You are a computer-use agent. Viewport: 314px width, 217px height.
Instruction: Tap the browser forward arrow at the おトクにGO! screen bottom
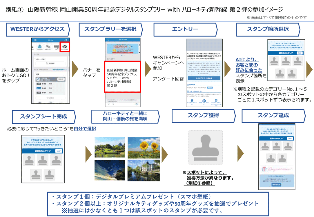[113, 104]
